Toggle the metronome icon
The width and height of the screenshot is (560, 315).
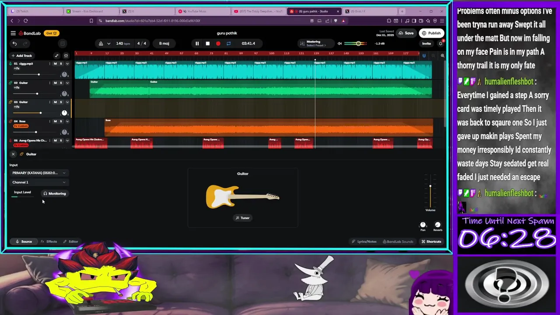(x=101, y=43)
